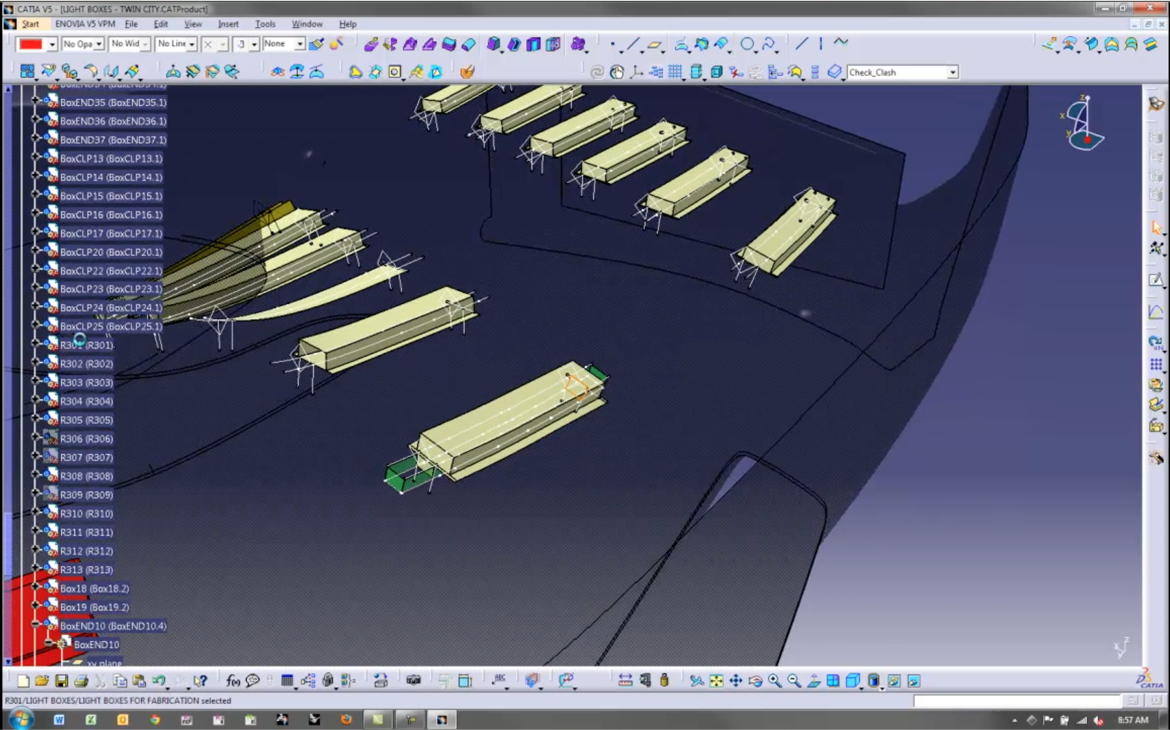Click the Formula f(x) icon
The height and width of the screenshot is (730, 1170).
coord(233,681)
